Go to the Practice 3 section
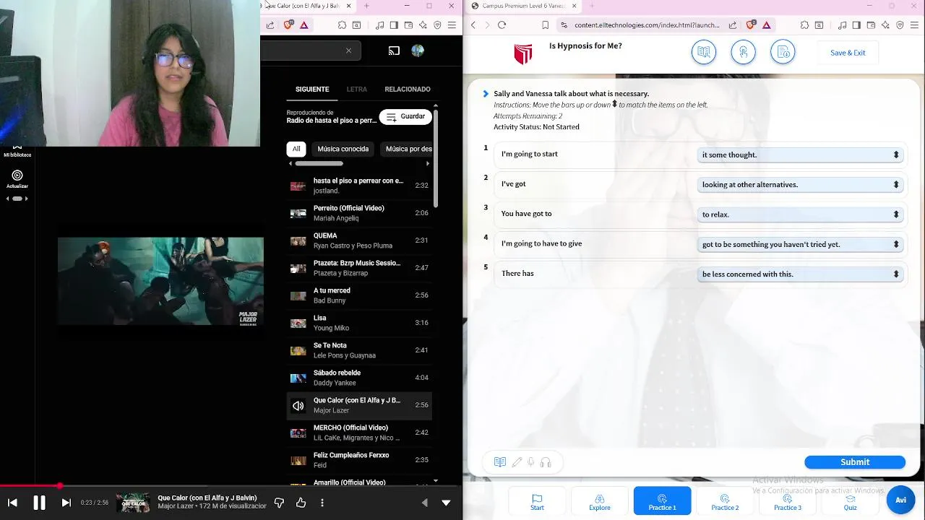The height and width of the screenshot is (520, 925). coord(788,501)
